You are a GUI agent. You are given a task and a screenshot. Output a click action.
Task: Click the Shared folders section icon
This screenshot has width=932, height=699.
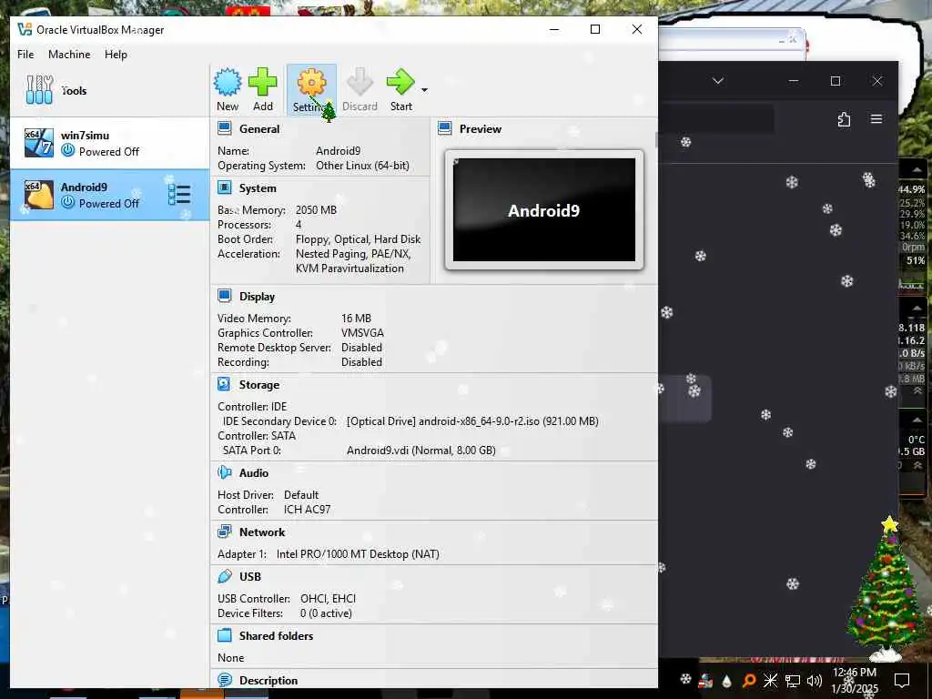pyautogui.click(x=225, y=635)
